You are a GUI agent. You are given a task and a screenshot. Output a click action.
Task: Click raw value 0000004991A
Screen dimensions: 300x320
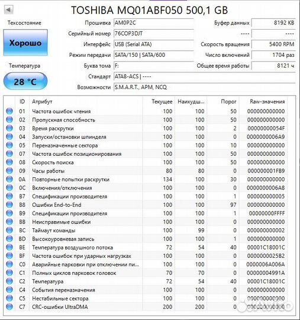tap(266, 273)
